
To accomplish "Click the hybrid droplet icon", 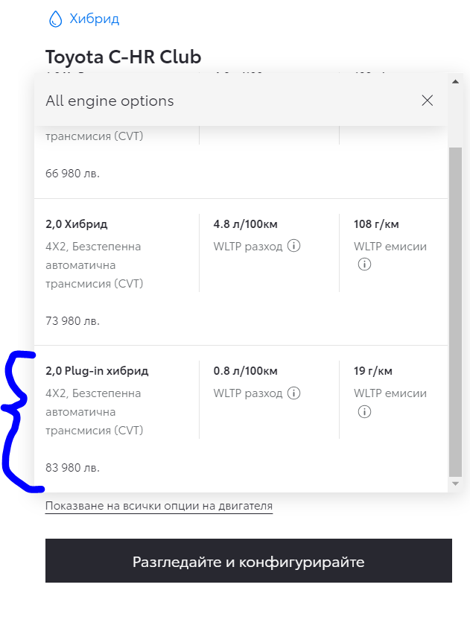I will [55, 19].
